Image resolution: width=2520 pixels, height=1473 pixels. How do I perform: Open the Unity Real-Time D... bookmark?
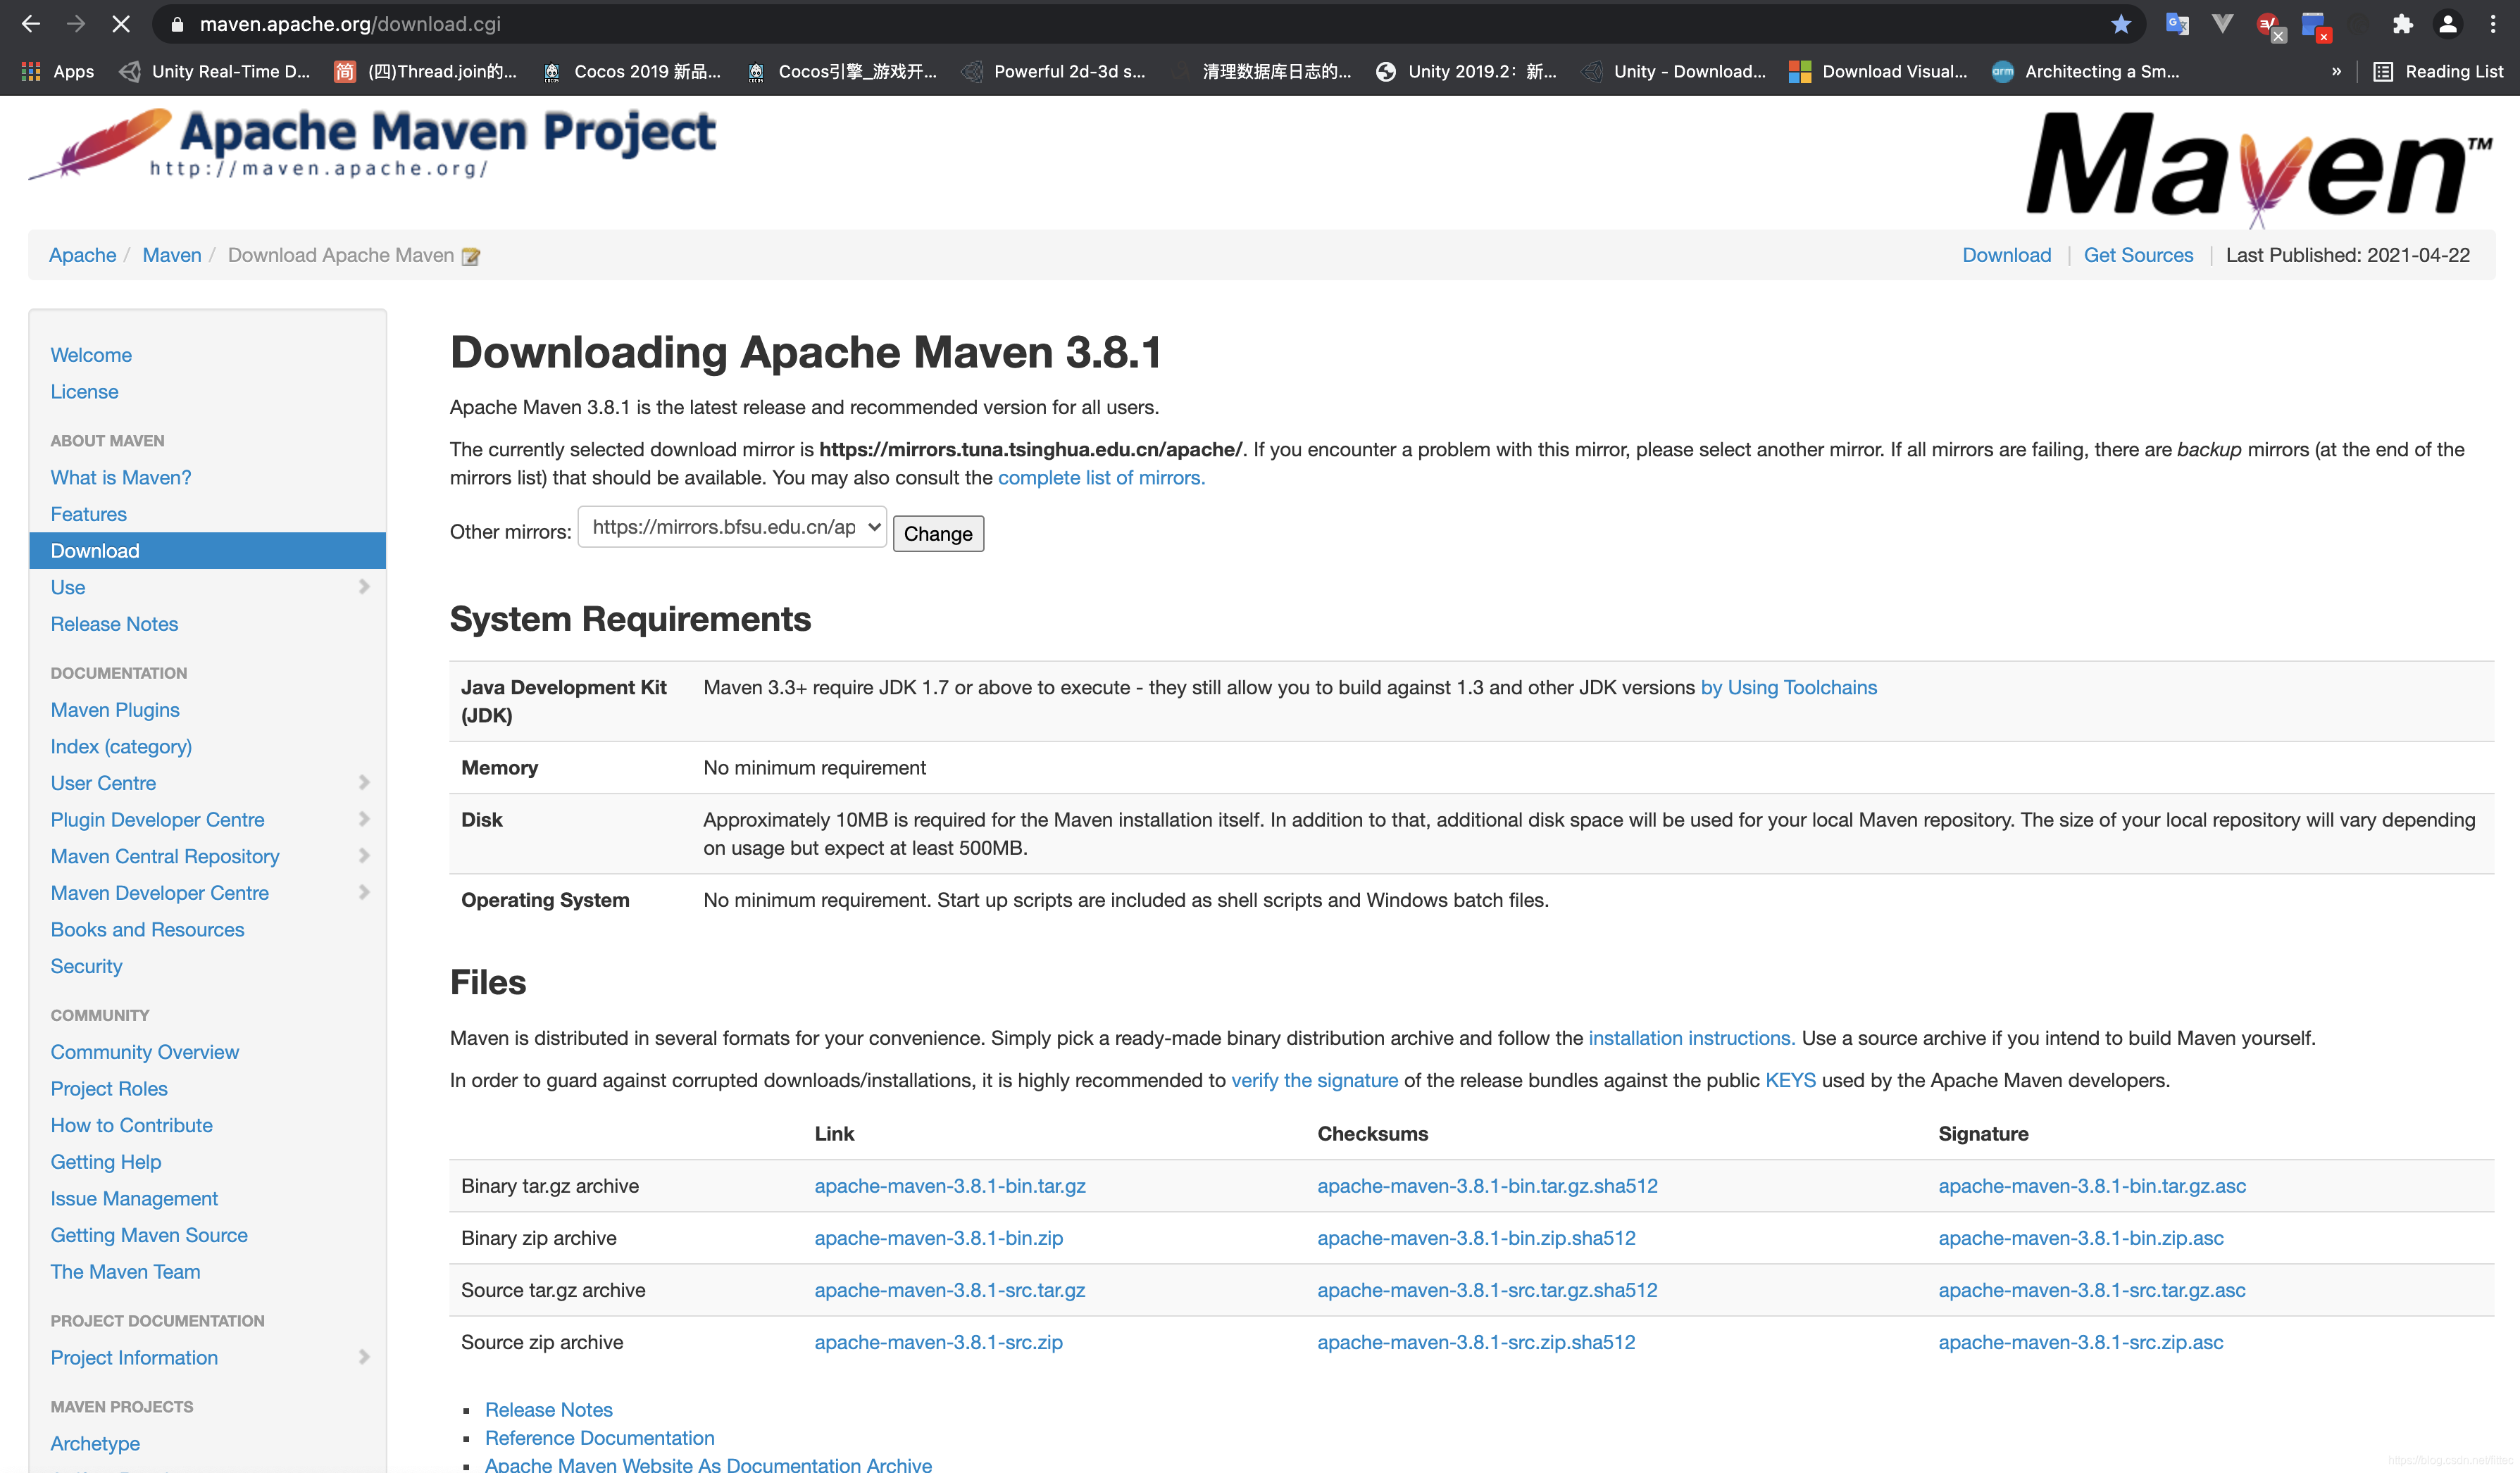point(215,71)
